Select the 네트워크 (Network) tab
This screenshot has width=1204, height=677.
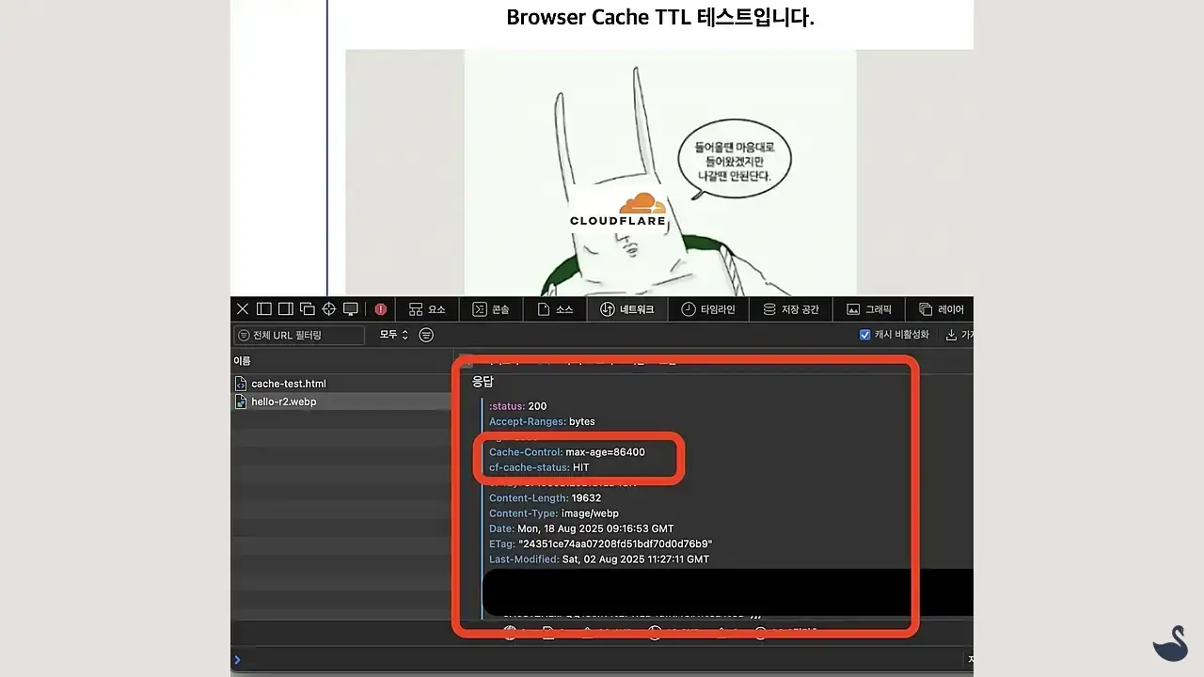626,309
